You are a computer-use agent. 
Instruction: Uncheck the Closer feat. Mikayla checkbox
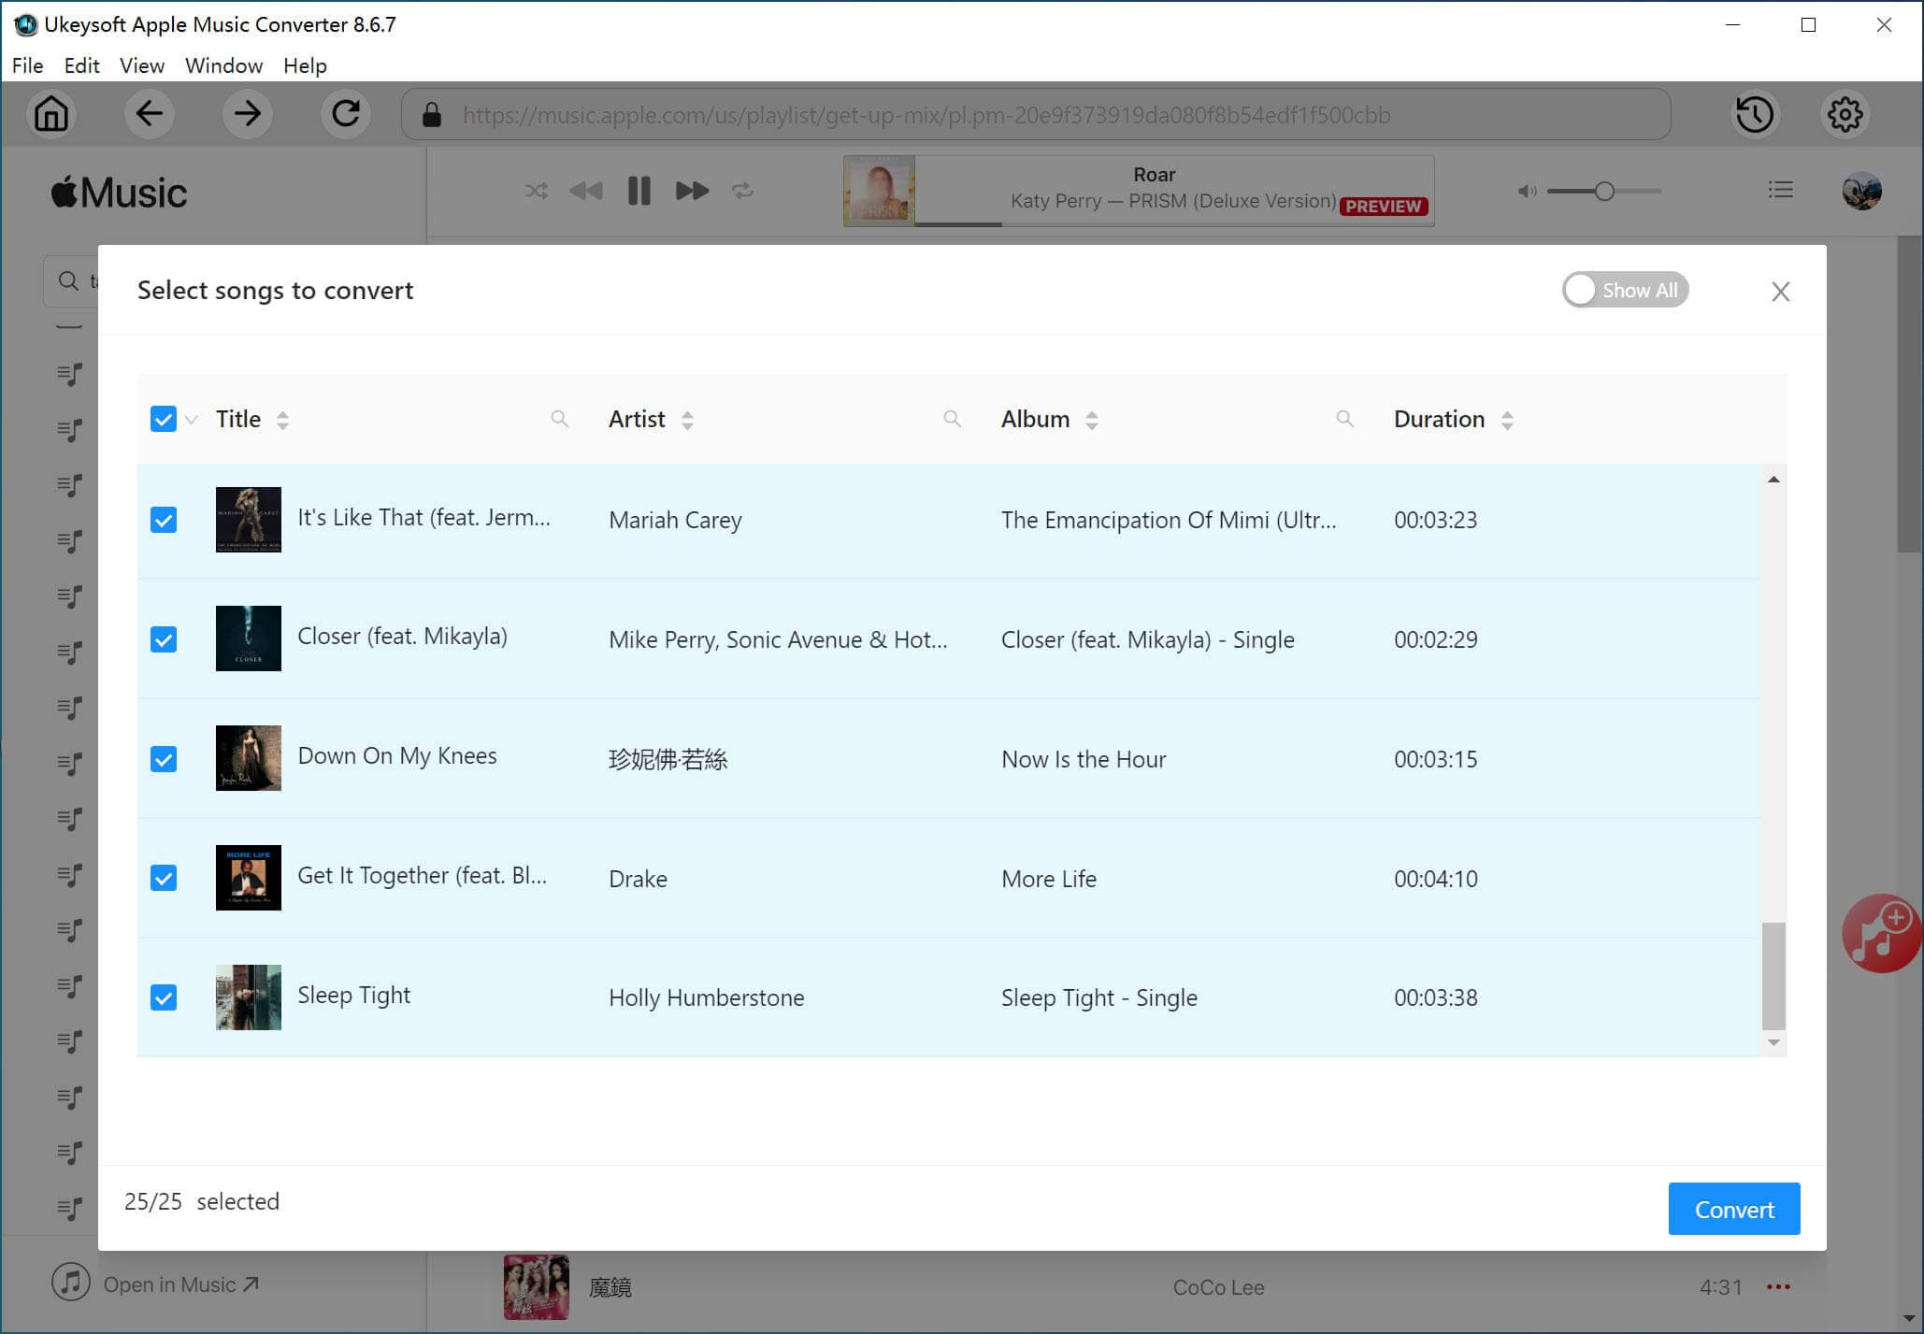tap(164, 637)
